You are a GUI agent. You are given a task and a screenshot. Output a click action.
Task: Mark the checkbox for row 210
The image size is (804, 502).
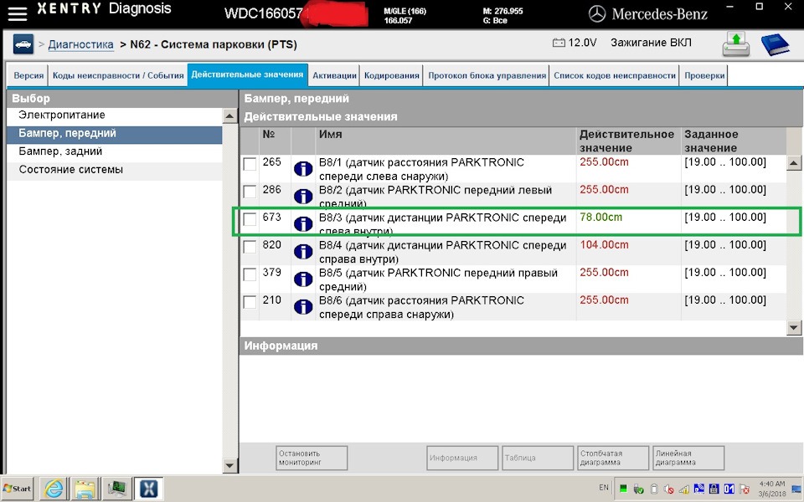[250, 302]
